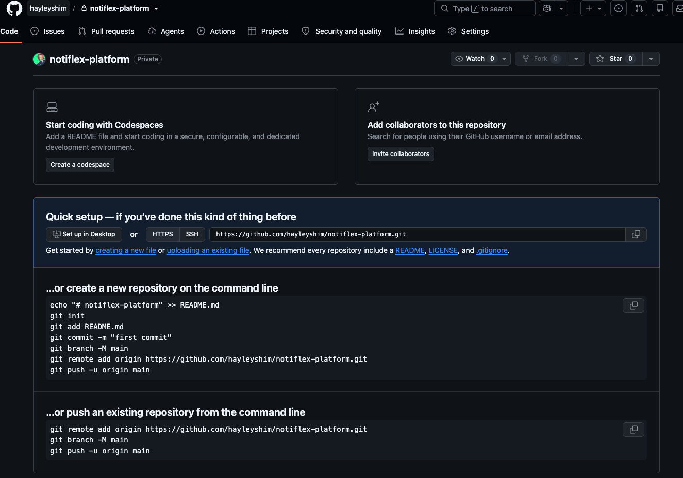The width and height of the screenshot is (683, 478).
Task: Click the notiflex-platform repository title
Action: [89, 59]
